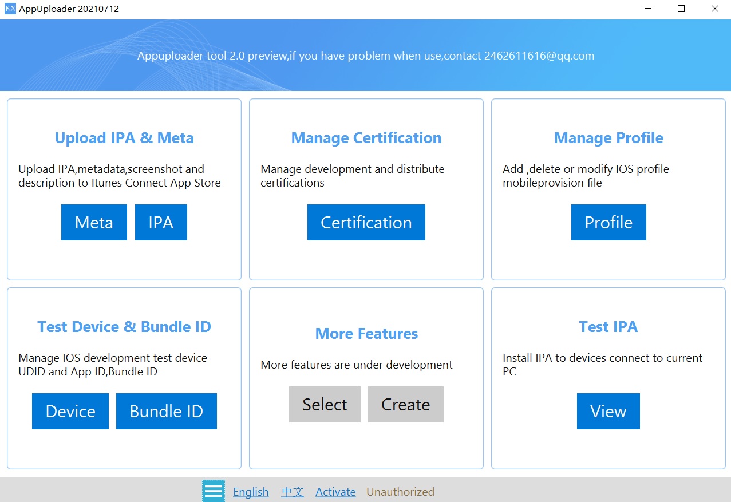This screenshot has height=502, width=731.
Task: Open the Certification manager
Action: 366,222
